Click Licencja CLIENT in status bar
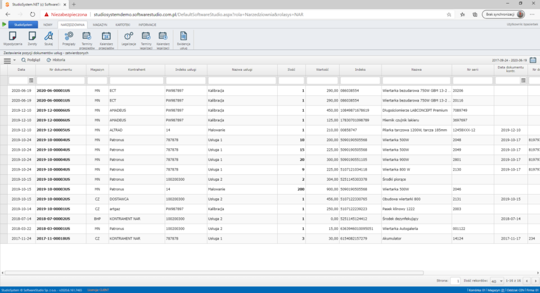Screen dimensions: 540x293 (98, 290)
